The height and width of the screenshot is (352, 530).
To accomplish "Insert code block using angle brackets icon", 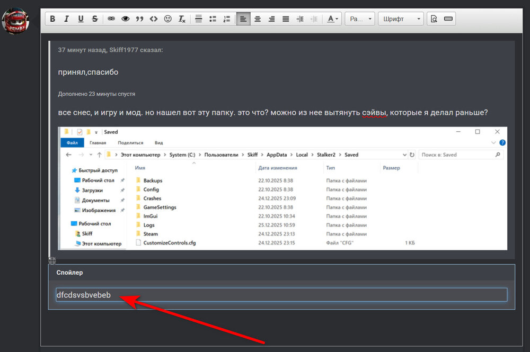I will coord(154,19).
